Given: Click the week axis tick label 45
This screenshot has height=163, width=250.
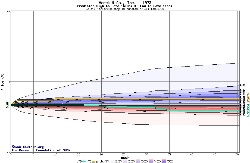Looking at the screenshot, I should click(x=214, y=154).
